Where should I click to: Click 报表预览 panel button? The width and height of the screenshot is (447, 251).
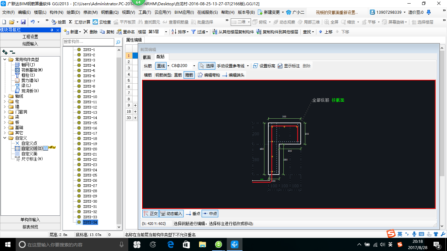click(30, 227)
